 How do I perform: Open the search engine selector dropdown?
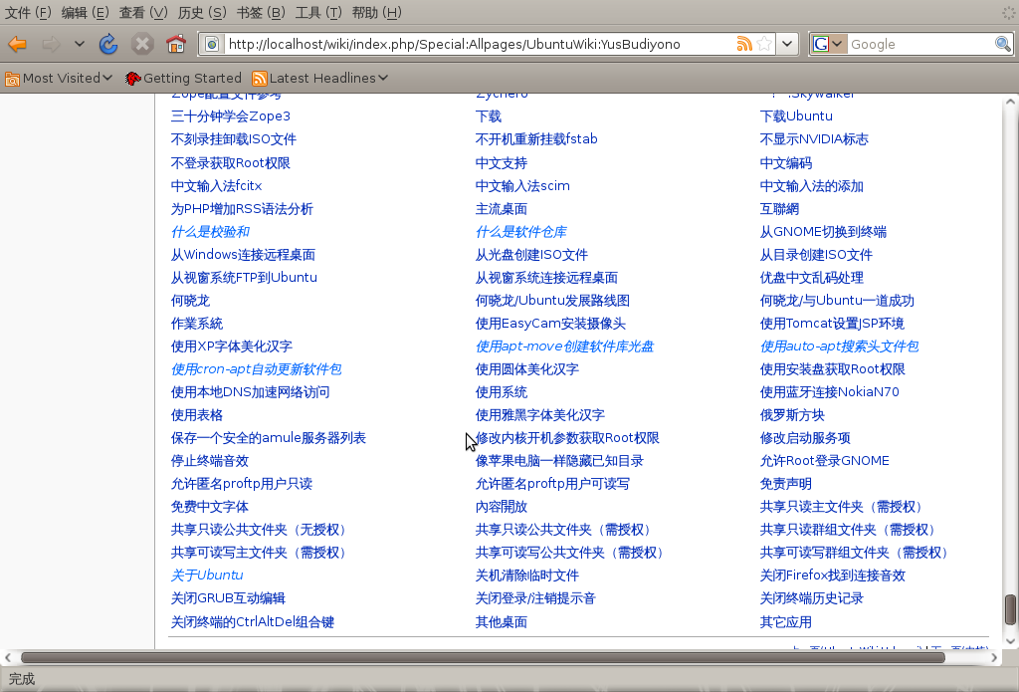point(837,44)
